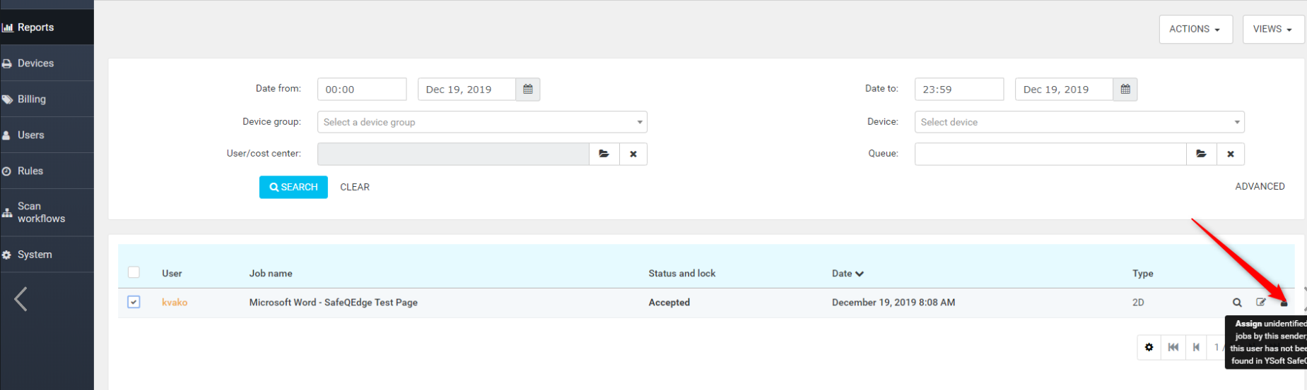1307x390 pixels.
Task: Go to Devices in the sidebar
Action: 35,63
